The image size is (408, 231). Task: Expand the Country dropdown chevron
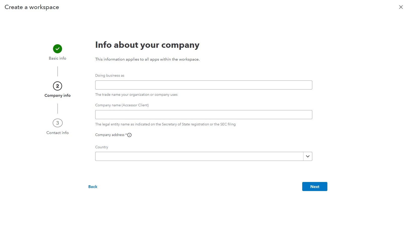(x=308, y=156)
